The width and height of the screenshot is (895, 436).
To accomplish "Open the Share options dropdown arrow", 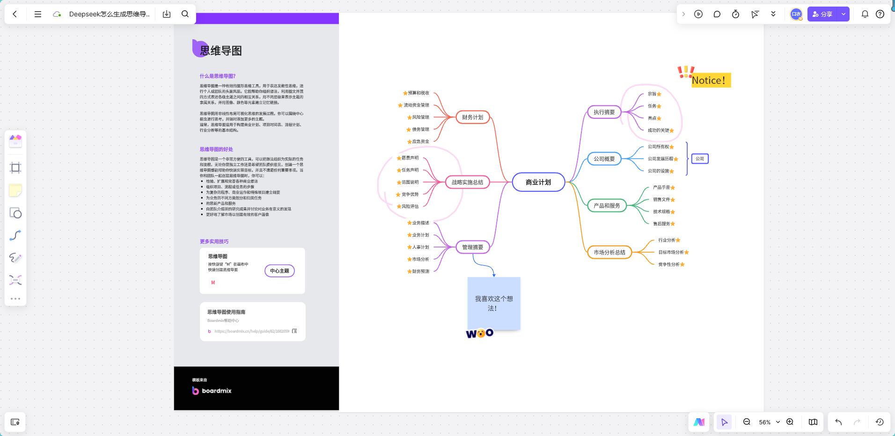I will [843, 14].
